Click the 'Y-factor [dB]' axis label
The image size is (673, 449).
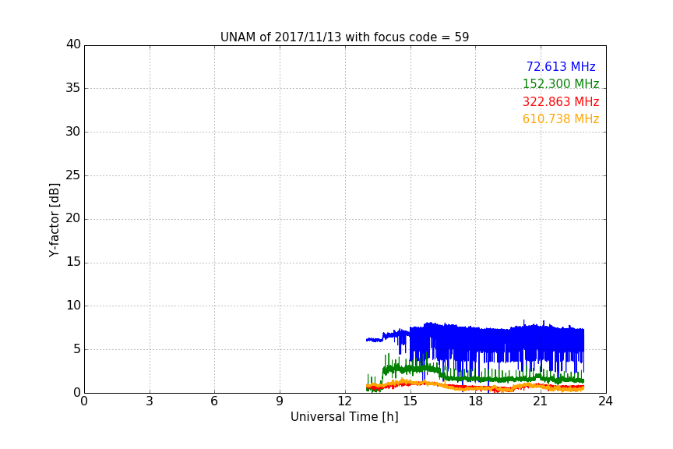(x=55, y=220)
